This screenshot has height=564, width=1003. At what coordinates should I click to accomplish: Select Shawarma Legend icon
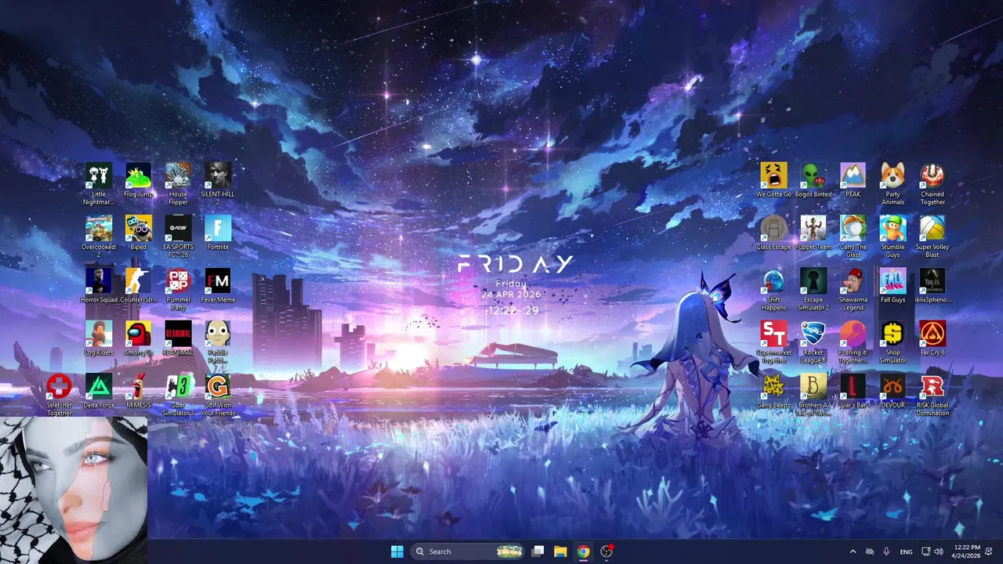[853, 288]
